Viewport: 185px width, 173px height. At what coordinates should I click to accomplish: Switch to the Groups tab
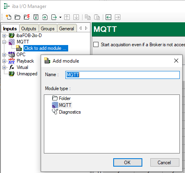click(x=47, y=29)
